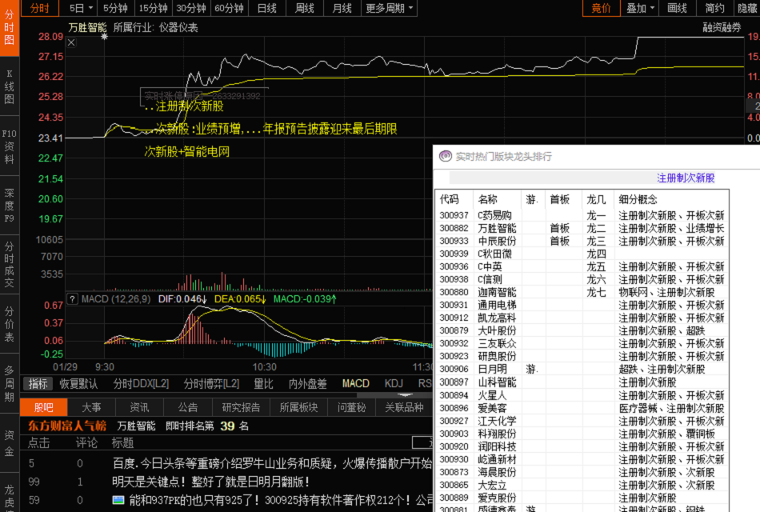Select row 300882 万胜智能 in ranking
The image size is (760, 512).
click(582, 228)
